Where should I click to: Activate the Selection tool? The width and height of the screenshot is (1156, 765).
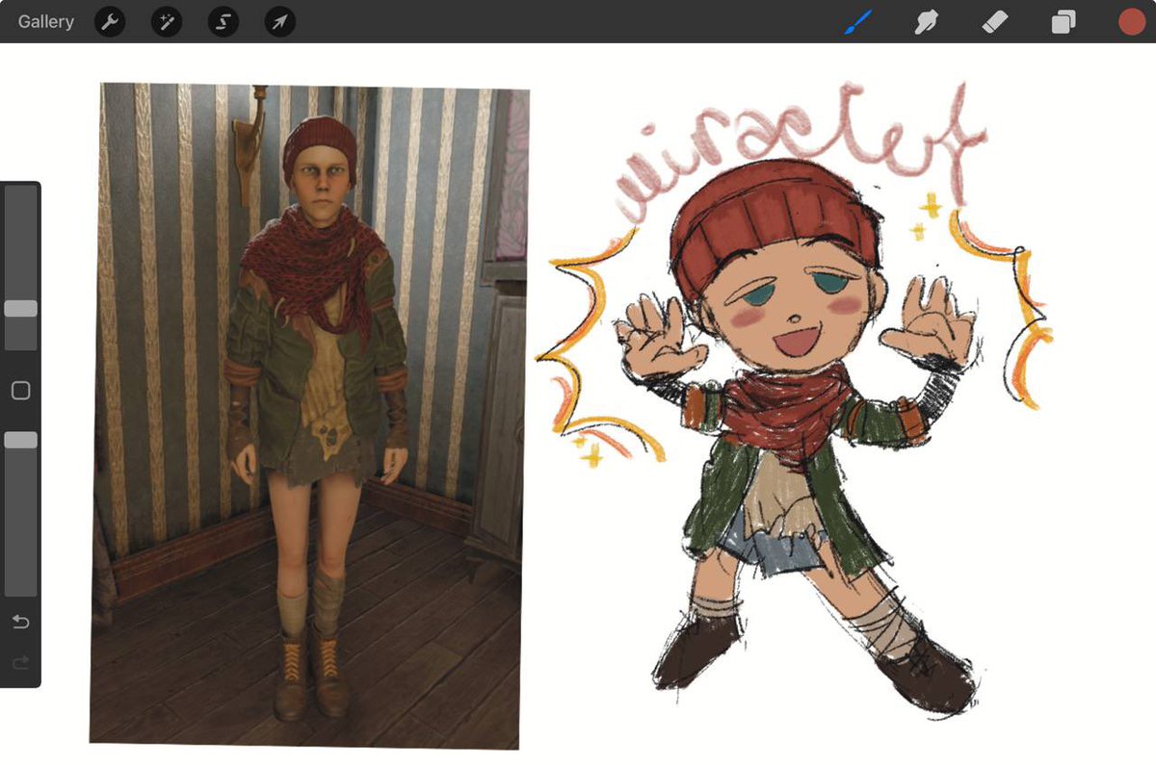(x=222, y=21)
